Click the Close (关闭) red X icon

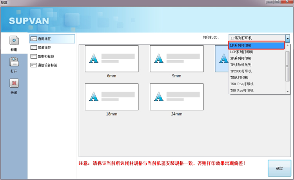pyautogui.click(x=14, y=83)
